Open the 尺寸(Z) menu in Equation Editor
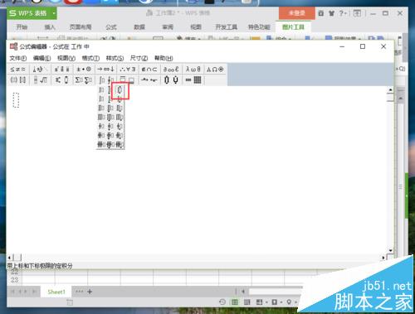This screenshot has width=415, height=314. [x=139, y=58]
